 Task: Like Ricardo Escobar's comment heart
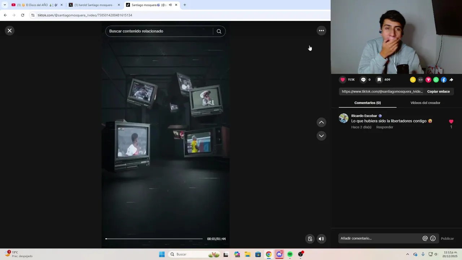coord(451,122)
